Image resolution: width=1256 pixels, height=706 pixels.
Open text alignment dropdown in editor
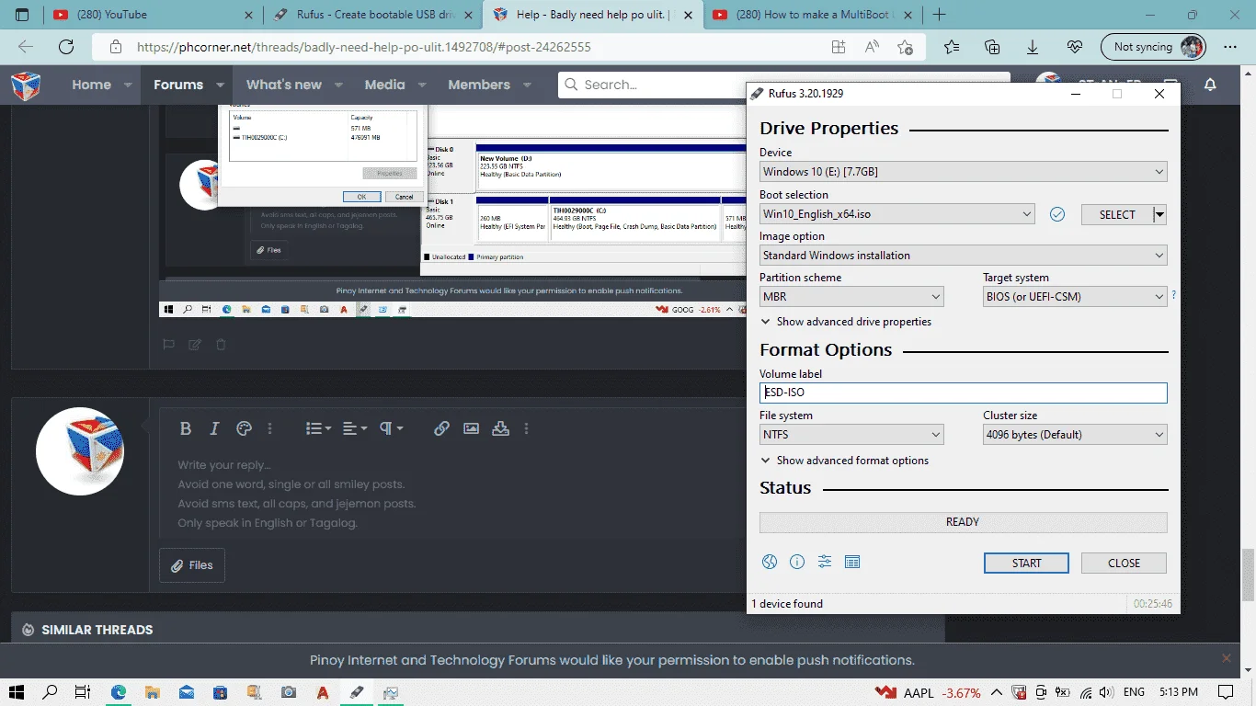pos(355,428)
